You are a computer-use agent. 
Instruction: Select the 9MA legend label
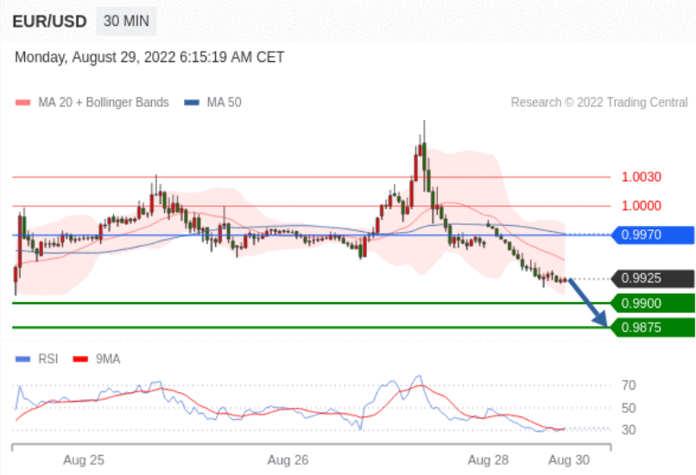point(108,359)
